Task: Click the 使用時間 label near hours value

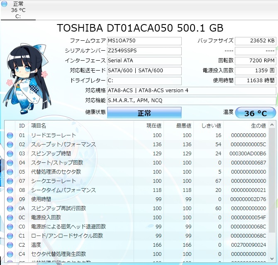Action: point(223,81)
